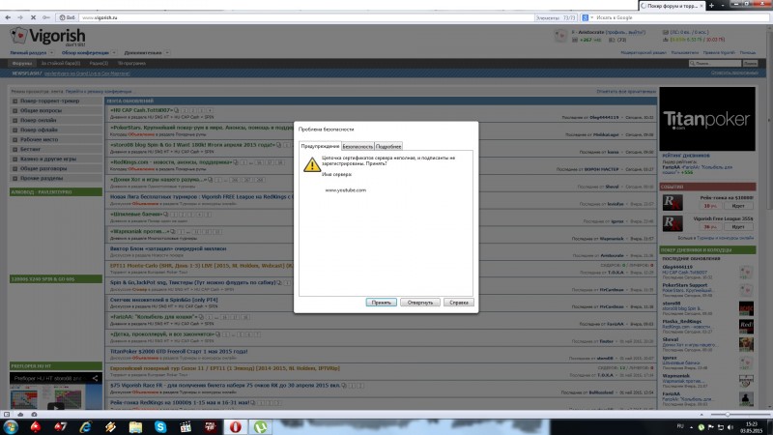
Task: Open uTorrent from the taskbar
Action: click(x=260, y=427)
